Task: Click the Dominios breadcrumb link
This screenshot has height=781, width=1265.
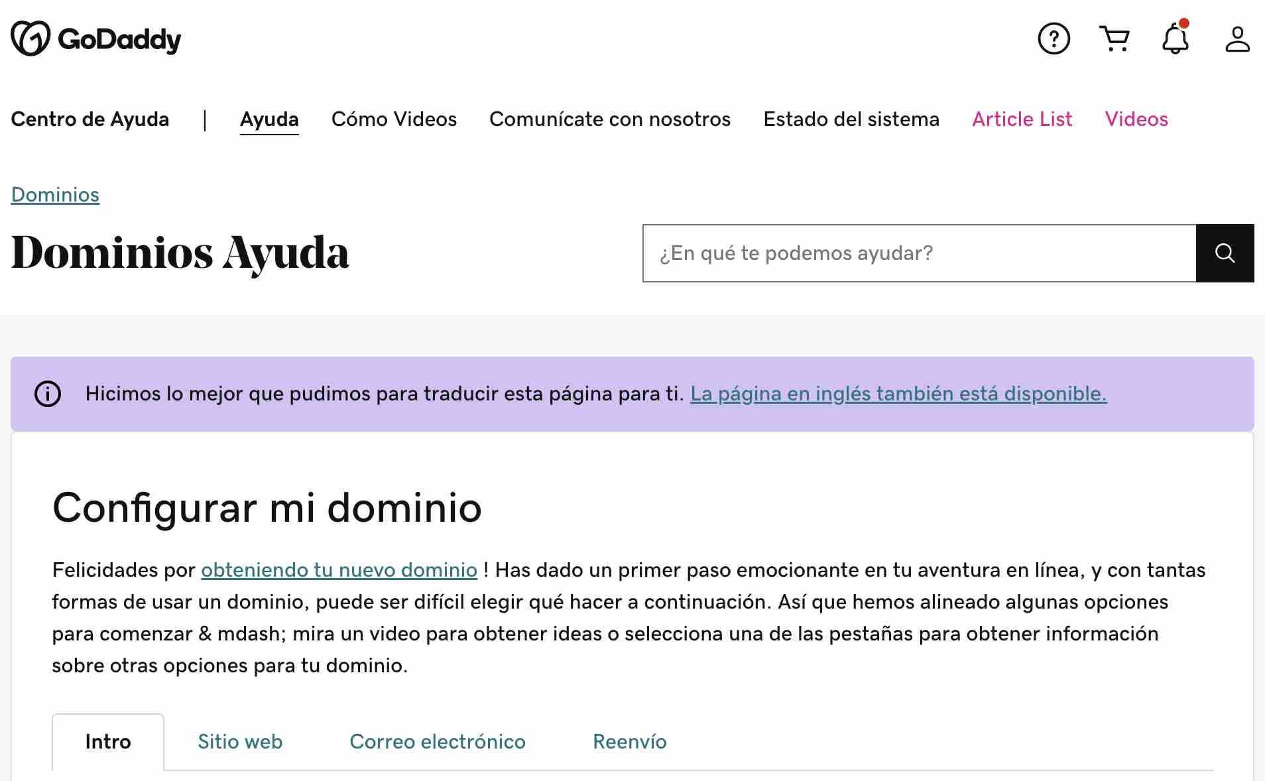Action: (x=55, y=195)
